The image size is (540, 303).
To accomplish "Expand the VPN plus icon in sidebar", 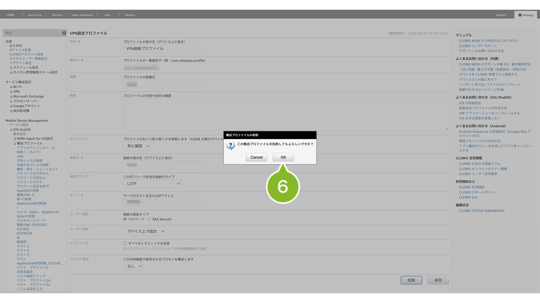I will pyautogui.click(x=11, y=92).
